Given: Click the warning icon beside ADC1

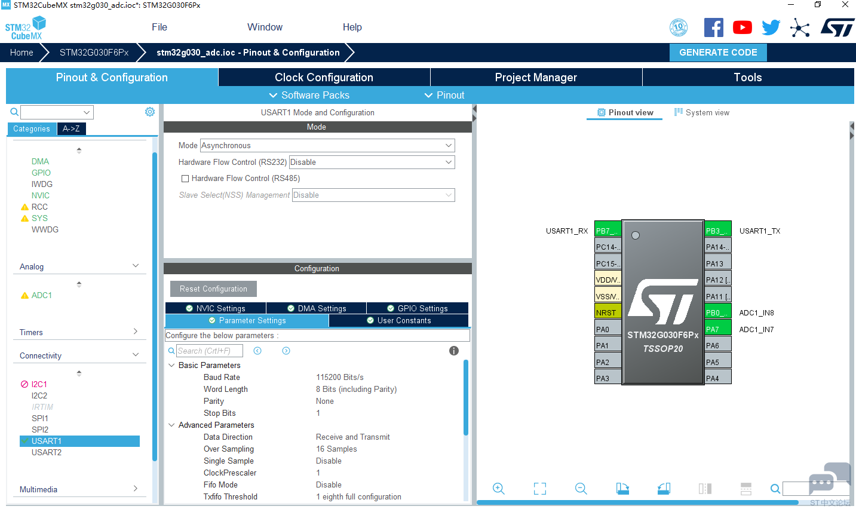Looking at the screenshot, I should click(24, 295).
